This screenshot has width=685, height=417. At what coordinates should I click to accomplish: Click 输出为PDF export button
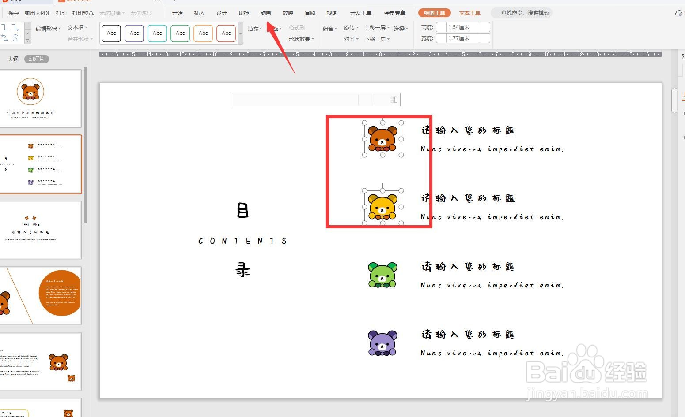click(x=38, y=13)
